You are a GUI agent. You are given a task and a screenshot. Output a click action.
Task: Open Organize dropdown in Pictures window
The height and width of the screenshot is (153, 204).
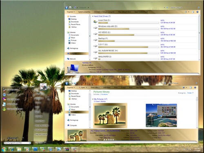point(71,87)
